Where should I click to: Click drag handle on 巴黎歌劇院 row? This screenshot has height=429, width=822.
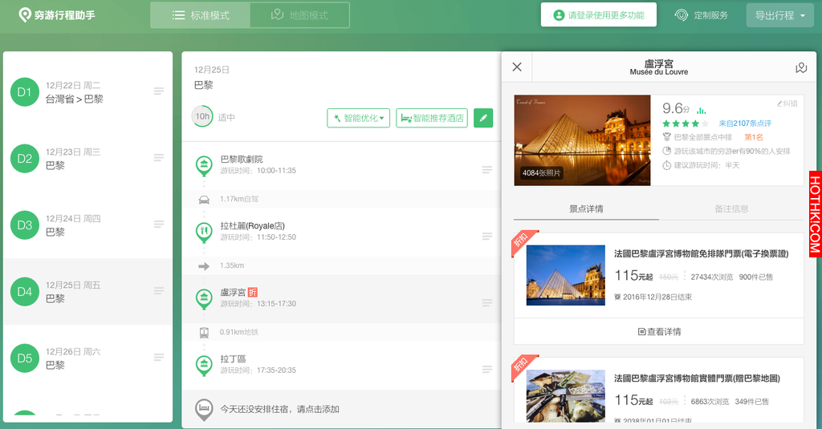(x=487, y=170)
